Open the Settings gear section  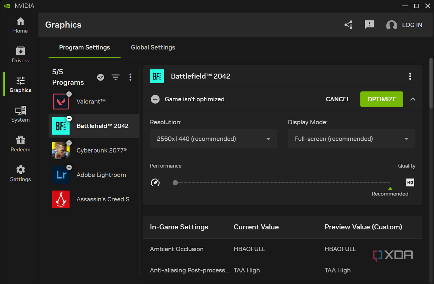[20, 174]
